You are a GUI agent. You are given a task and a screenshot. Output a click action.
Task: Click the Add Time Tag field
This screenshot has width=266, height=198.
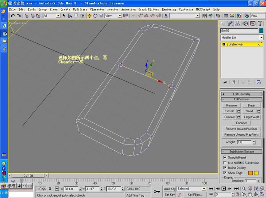click(x=137, y=195)
